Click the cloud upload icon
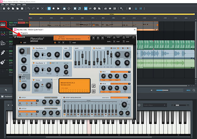This screenshot has width=197, height=139. [x=69, y=9]
